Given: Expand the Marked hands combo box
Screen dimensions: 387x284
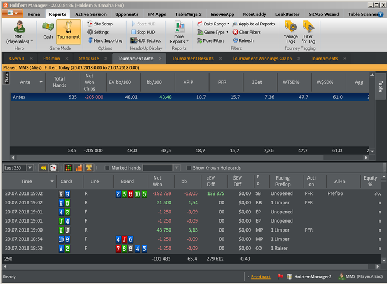Looking at the screenshot, I should click(176, 168).
